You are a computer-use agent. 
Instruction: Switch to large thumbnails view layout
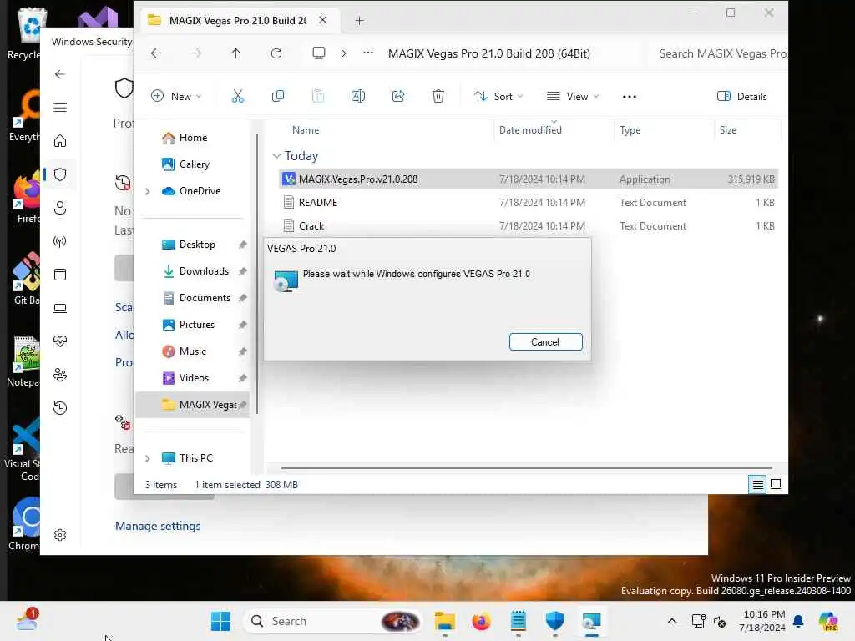click(776, 484)
